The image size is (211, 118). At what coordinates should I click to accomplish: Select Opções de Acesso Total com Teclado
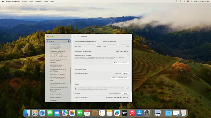[x=58, y=70]
